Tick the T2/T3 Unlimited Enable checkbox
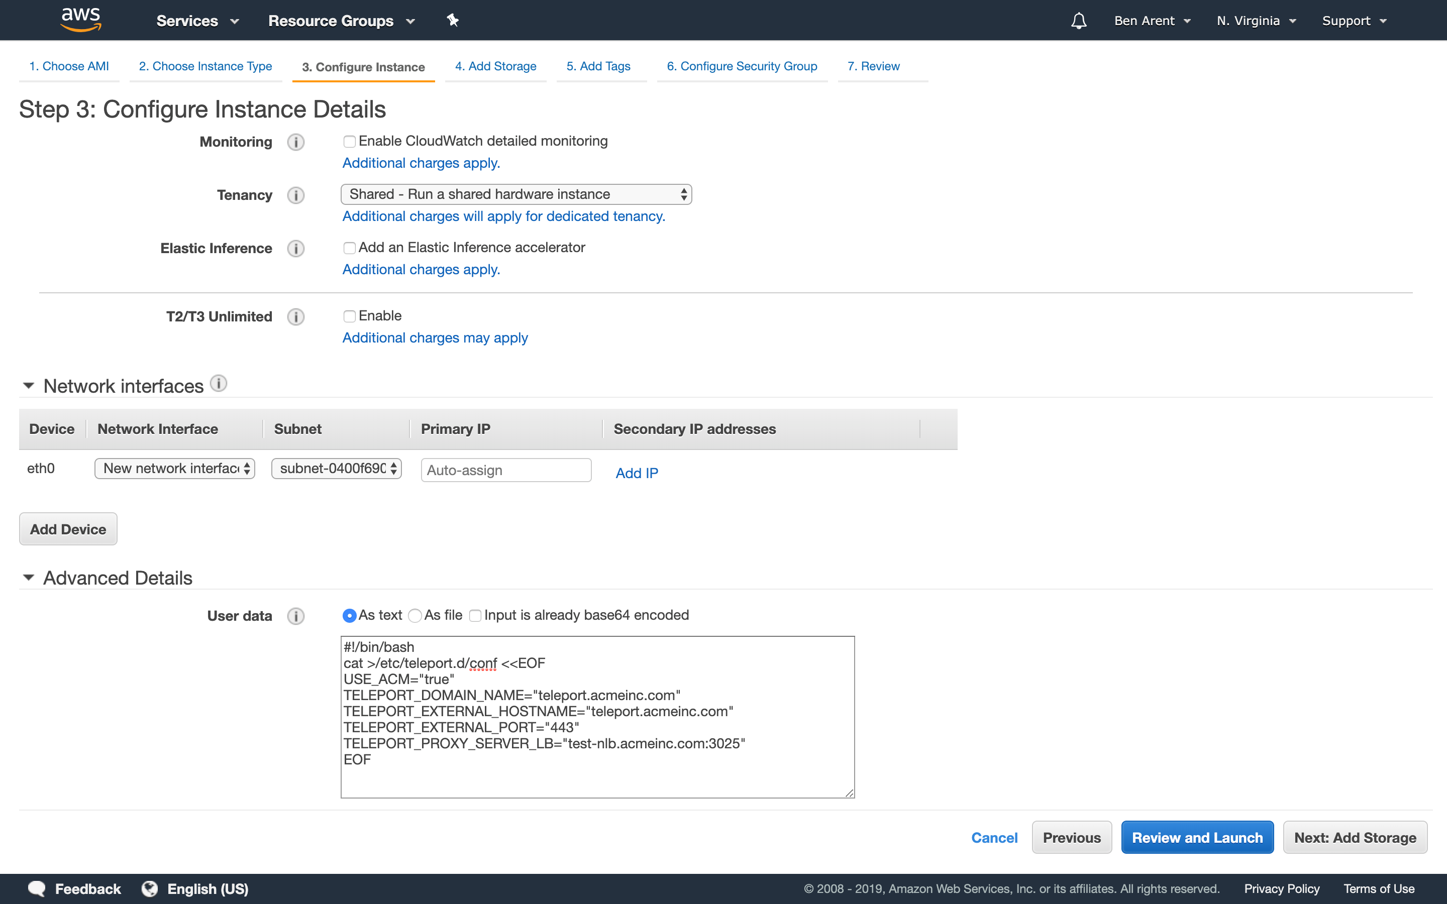This screenshot has height=904, width=1447. point(350,316)
